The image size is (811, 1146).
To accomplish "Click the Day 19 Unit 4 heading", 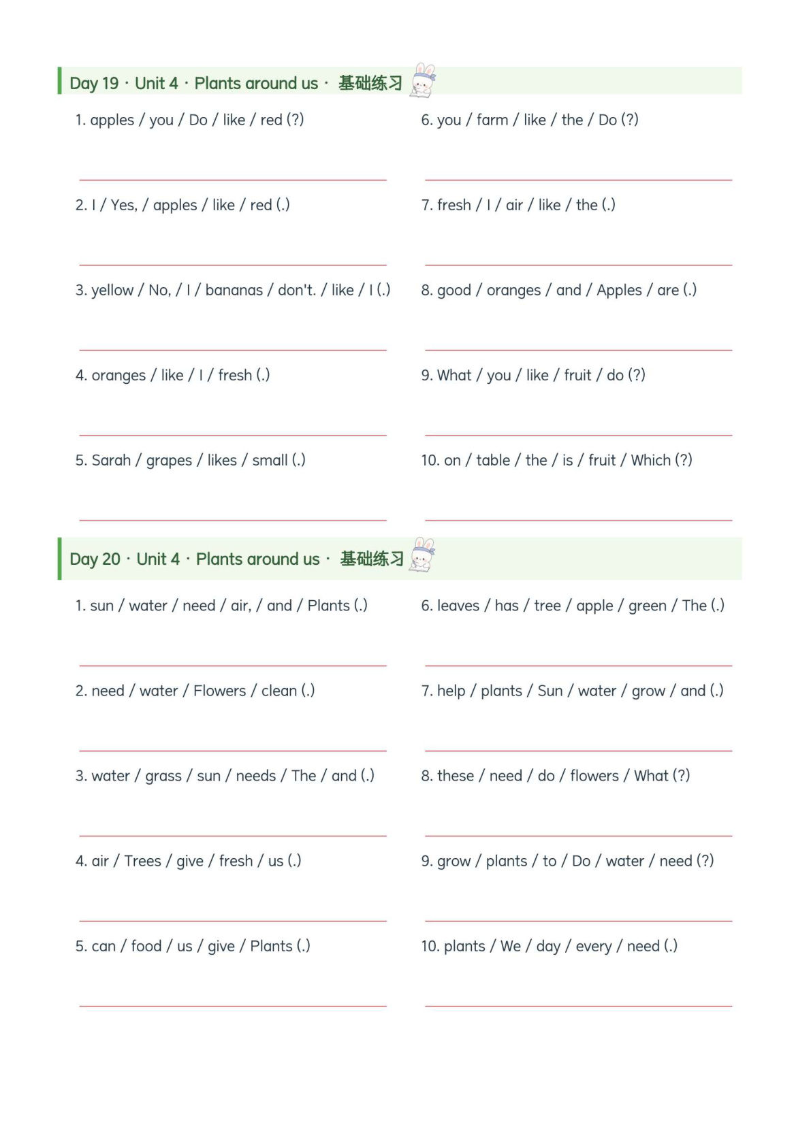I will (236, 84).
